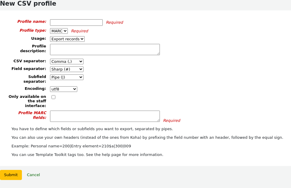Click the resize grip of the description textarea
Viewport: 291px width, 188px height.
[x=159, y=54]
